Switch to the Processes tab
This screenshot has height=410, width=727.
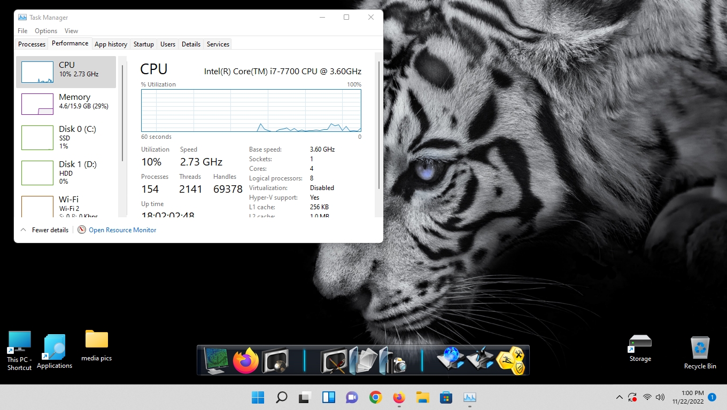[x=32, y=44]
